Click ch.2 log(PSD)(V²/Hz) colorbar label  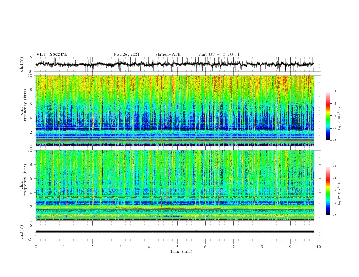coord(339,193)
